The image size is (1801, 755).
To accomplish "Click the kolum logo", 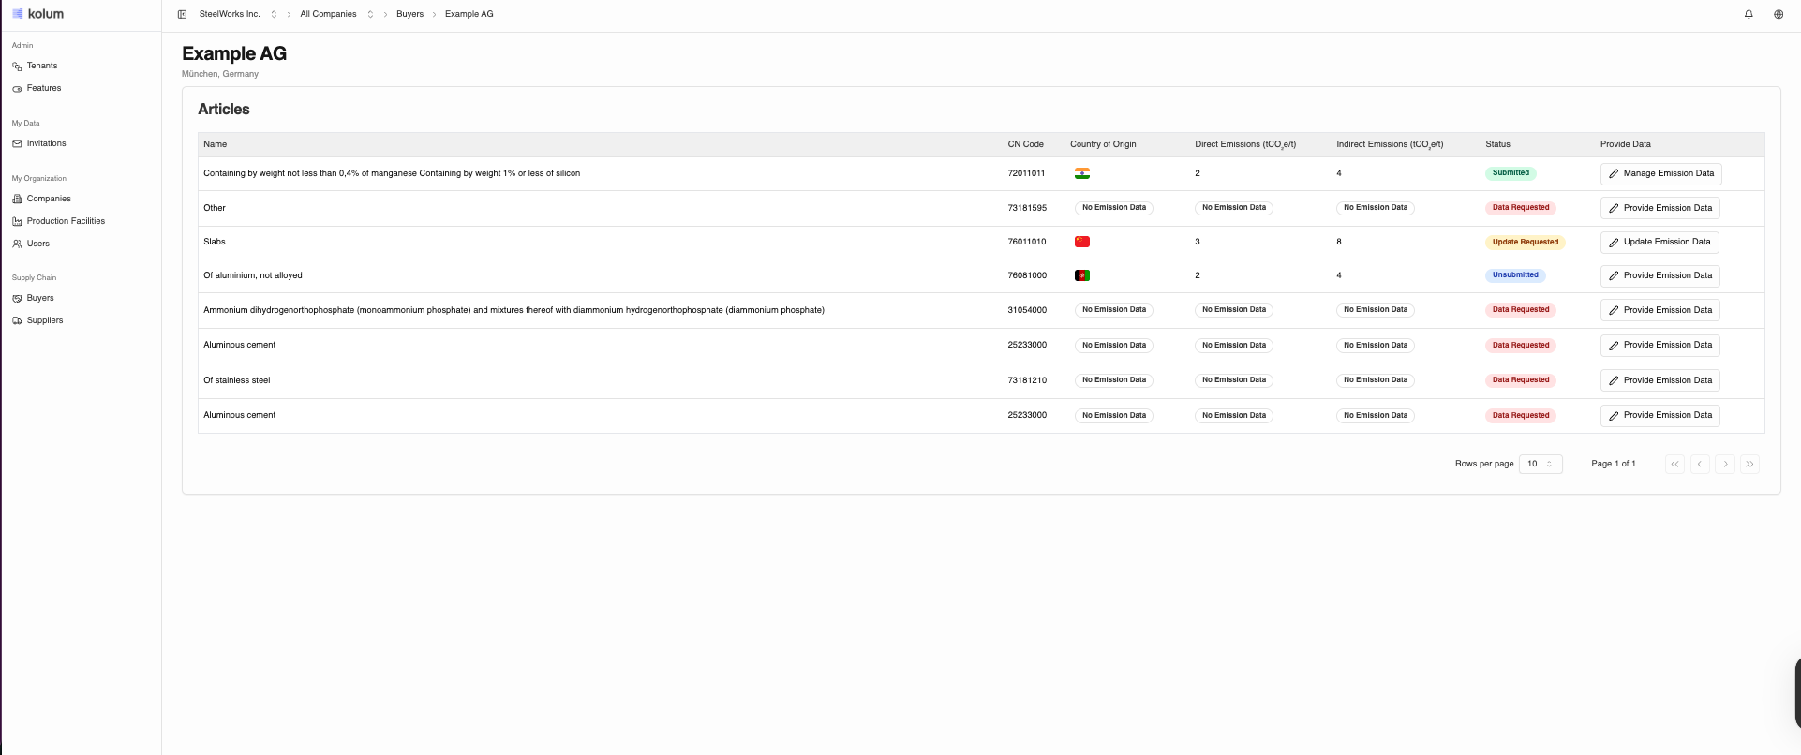I will [38, 14].
